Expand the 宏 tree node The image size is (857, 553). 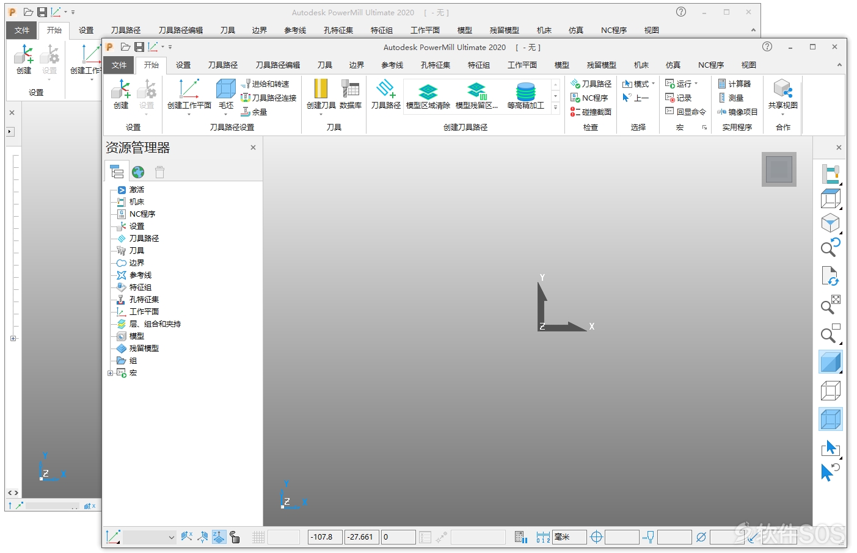(x=110, y=373)
